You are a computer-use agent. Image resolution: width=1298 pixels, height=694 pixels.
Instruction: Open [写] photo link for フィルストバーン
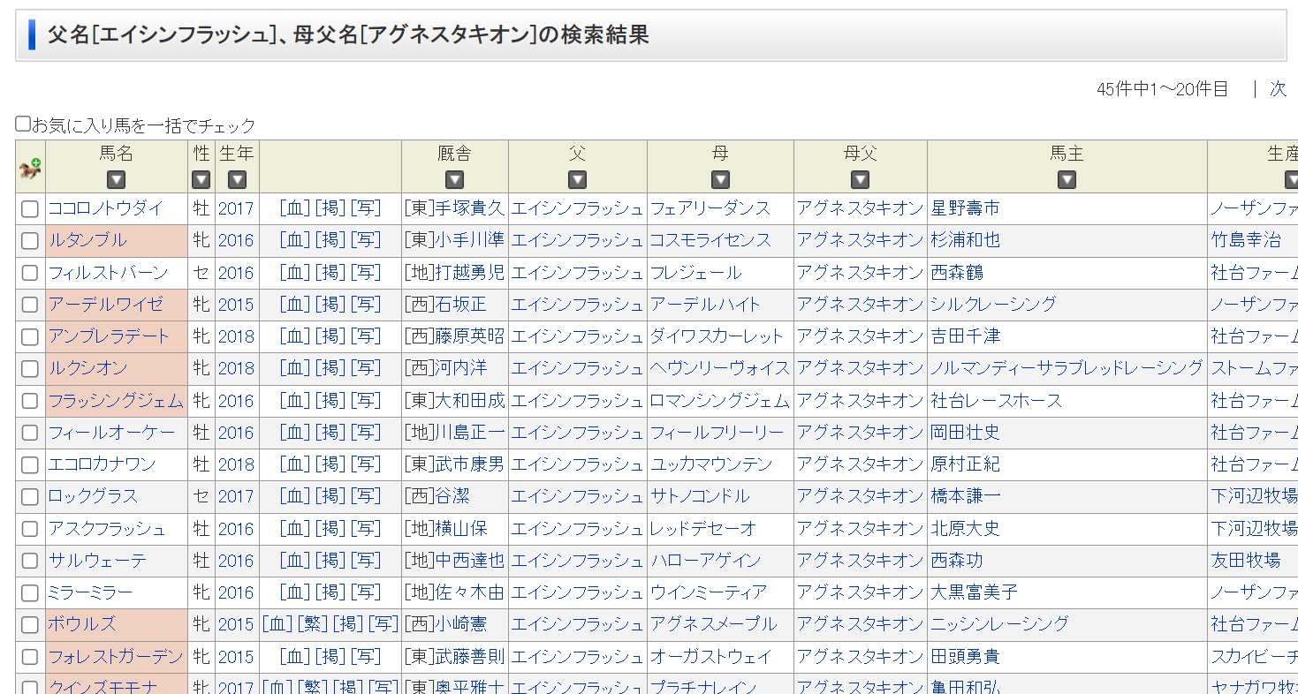[366, 273]
